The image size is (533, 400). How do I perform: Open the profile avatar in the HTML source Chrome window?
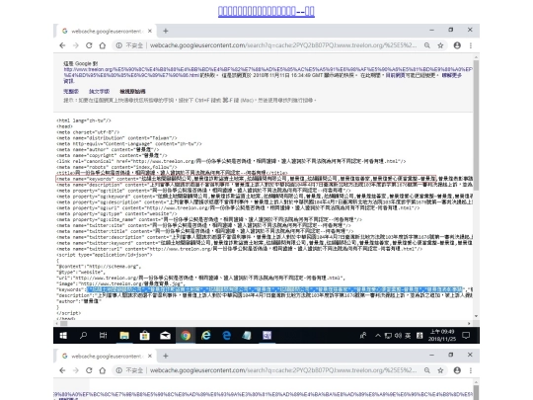(x=457, y=45)
